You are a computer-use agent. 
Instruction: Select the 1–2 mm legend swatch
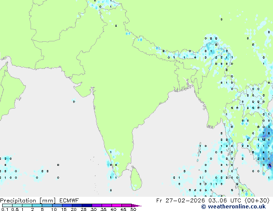pyautogui.click(x=27, y=205)
